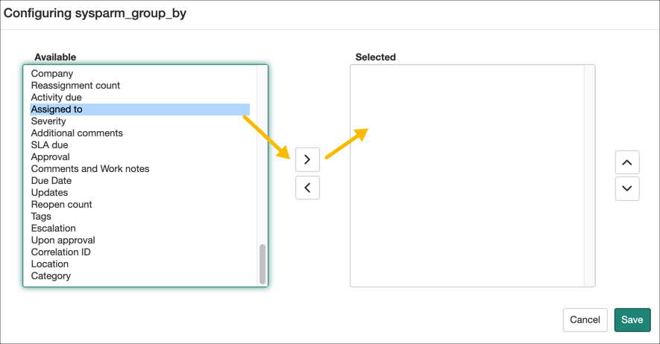Choose "Due Date" in the list
Screen dimensions: 660x344
[51, 181]
